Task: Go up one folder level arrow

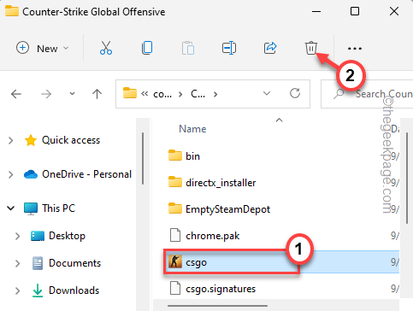Action: click(97, 94)
